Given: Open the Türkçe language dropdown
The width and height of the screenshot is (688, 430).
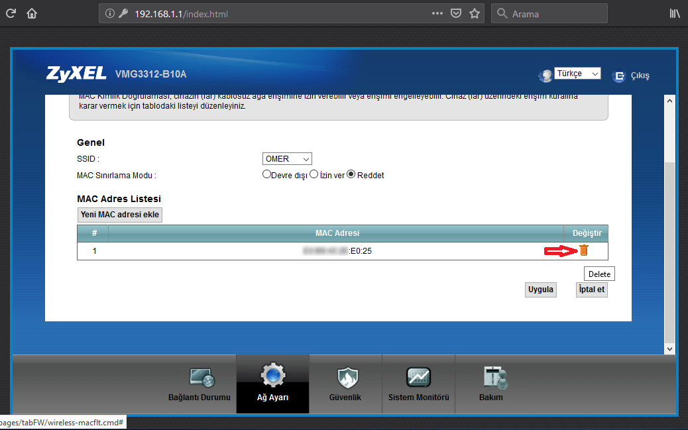Looking at the screenshot, I should click(577, 74).
